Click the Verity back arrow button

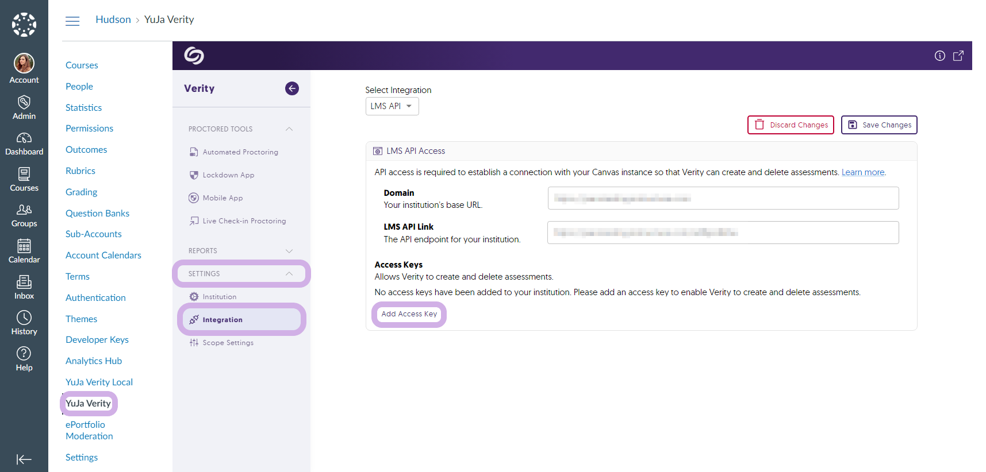292,88
